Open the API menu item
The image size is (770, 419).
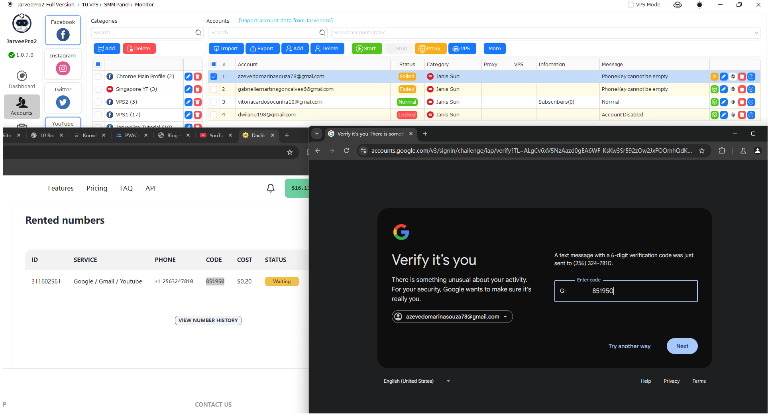tap(151, 189)
